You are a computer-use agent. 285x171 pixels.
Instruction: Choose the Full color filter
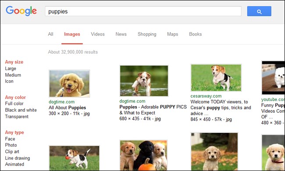[x=14, y=103]
